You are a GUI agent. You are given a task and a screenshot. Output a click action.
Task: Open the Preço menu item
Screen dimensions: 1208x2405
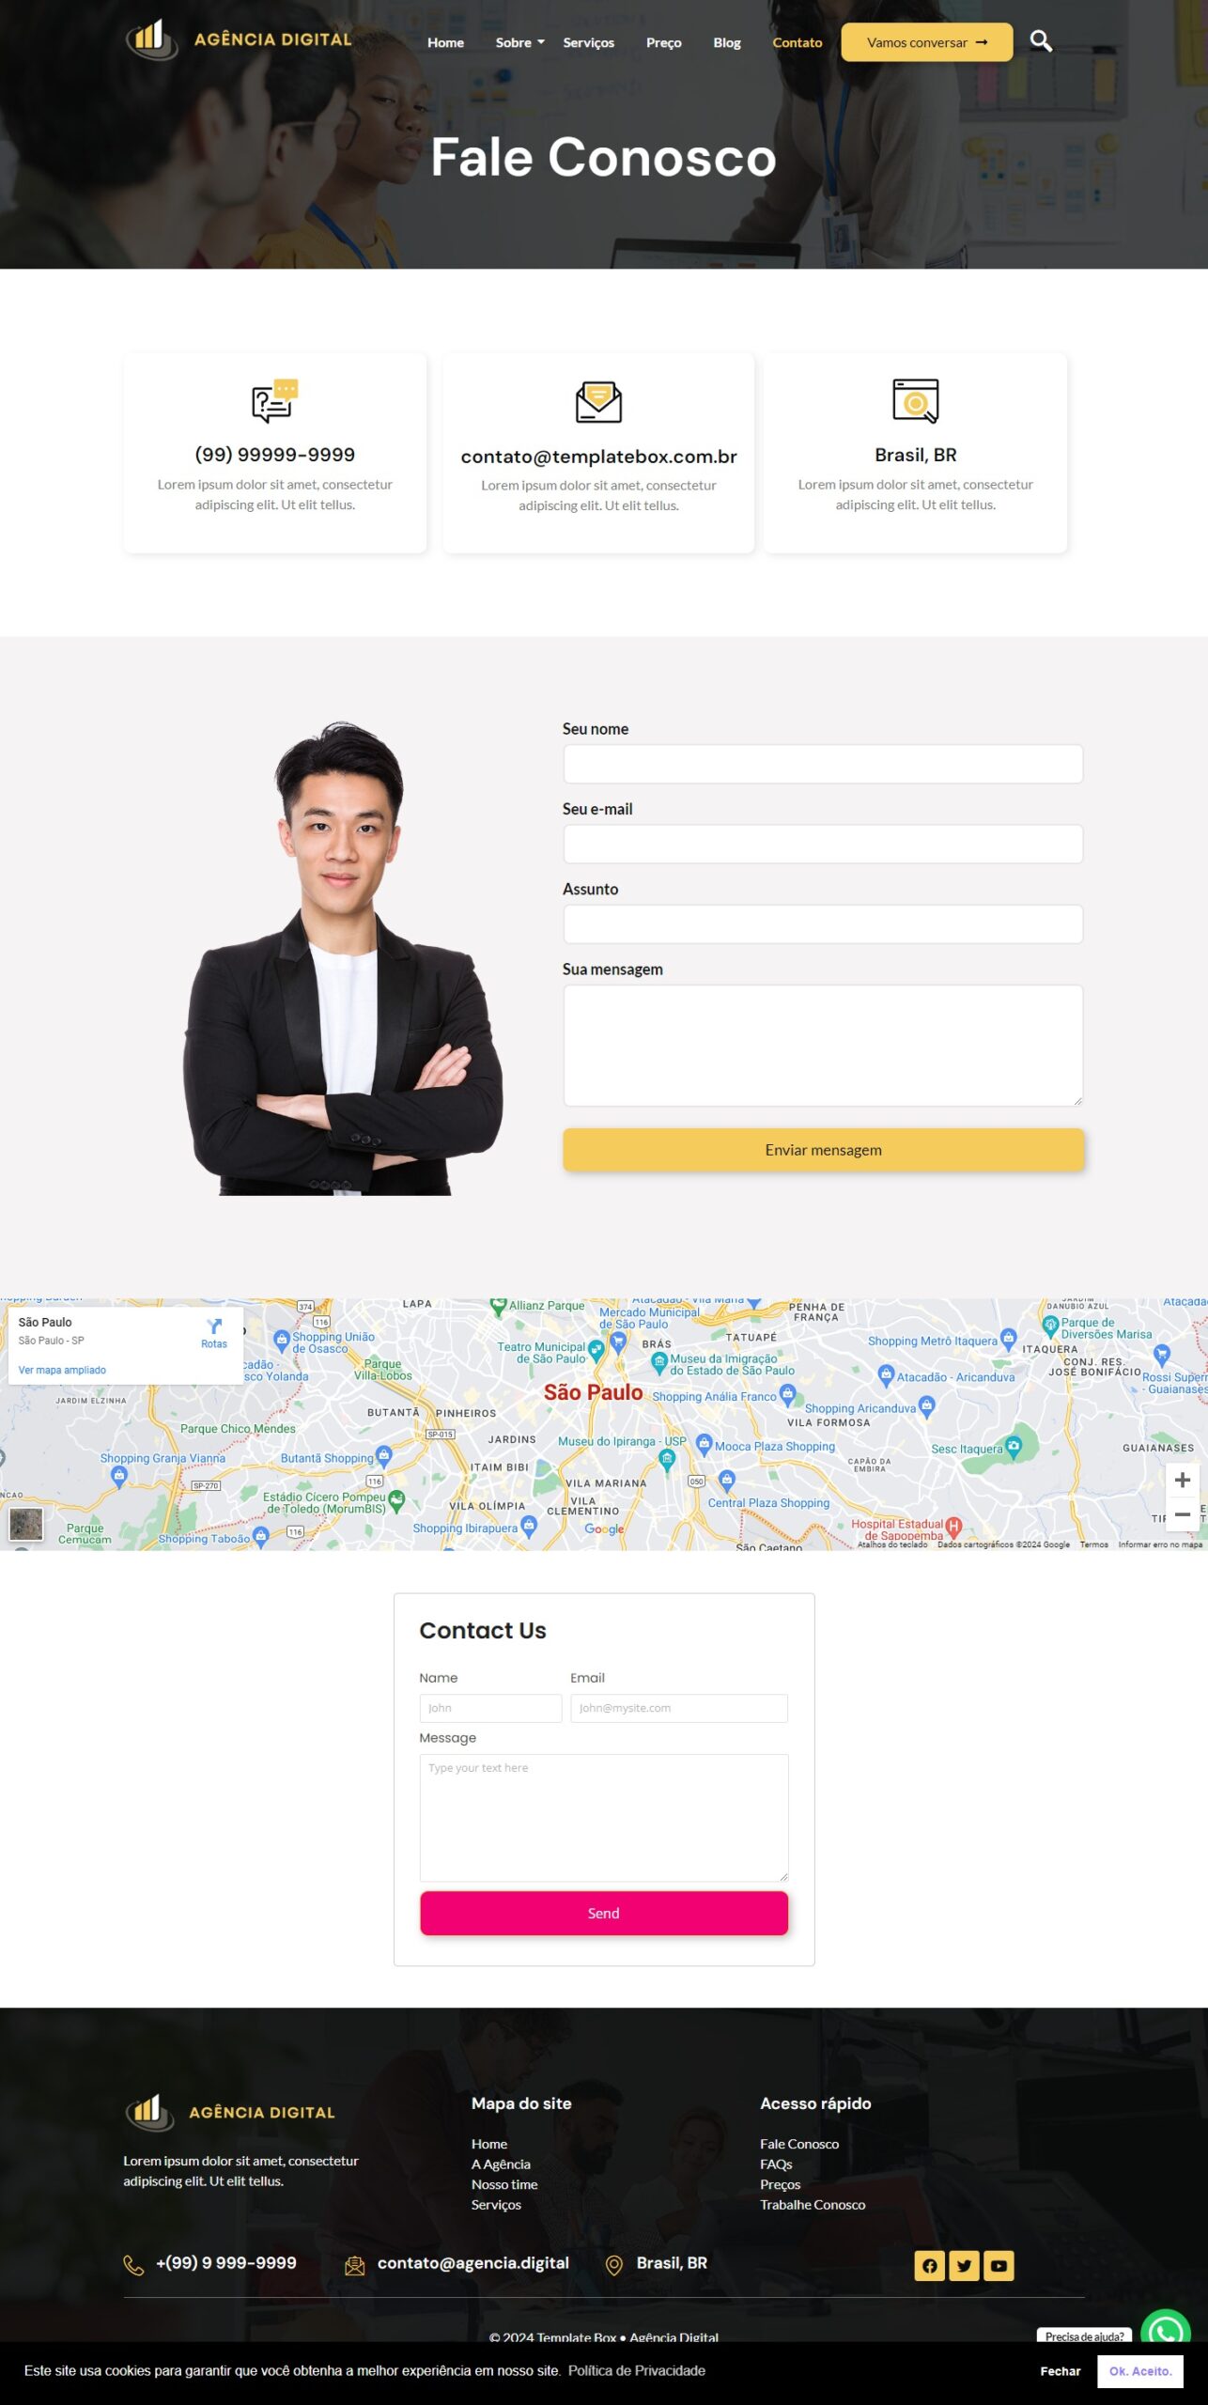point(663,42)
